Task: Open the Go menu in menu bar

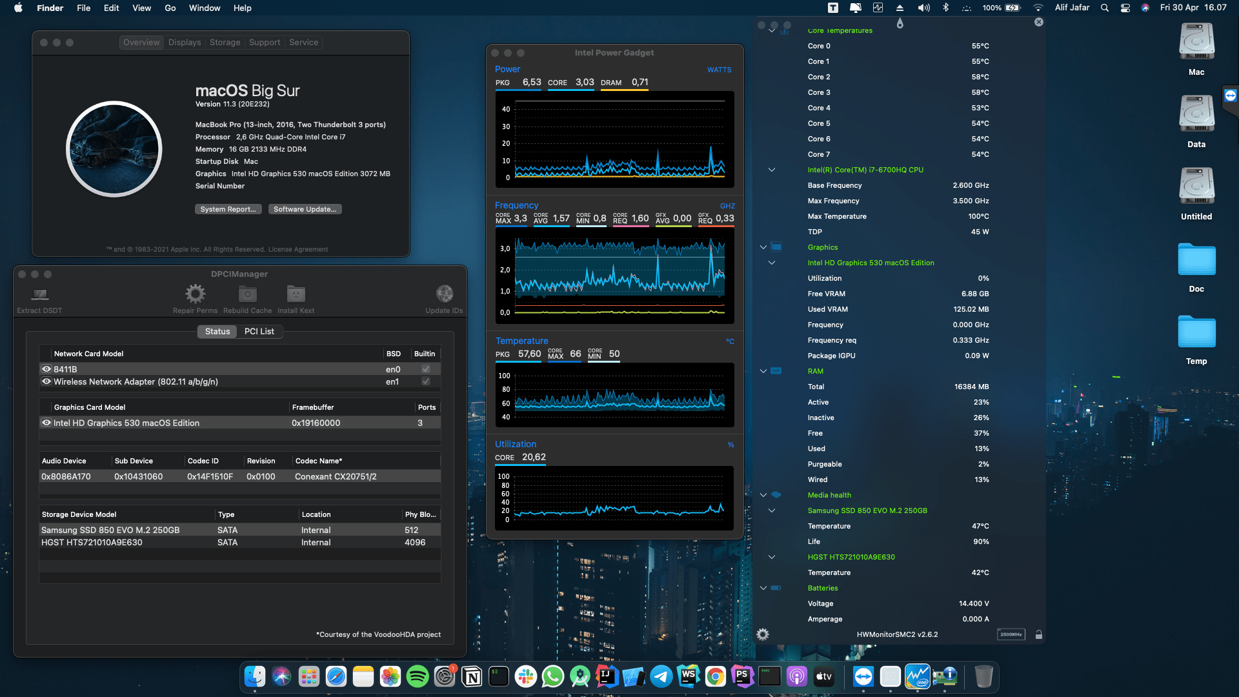Action: [x=170, y=8]
